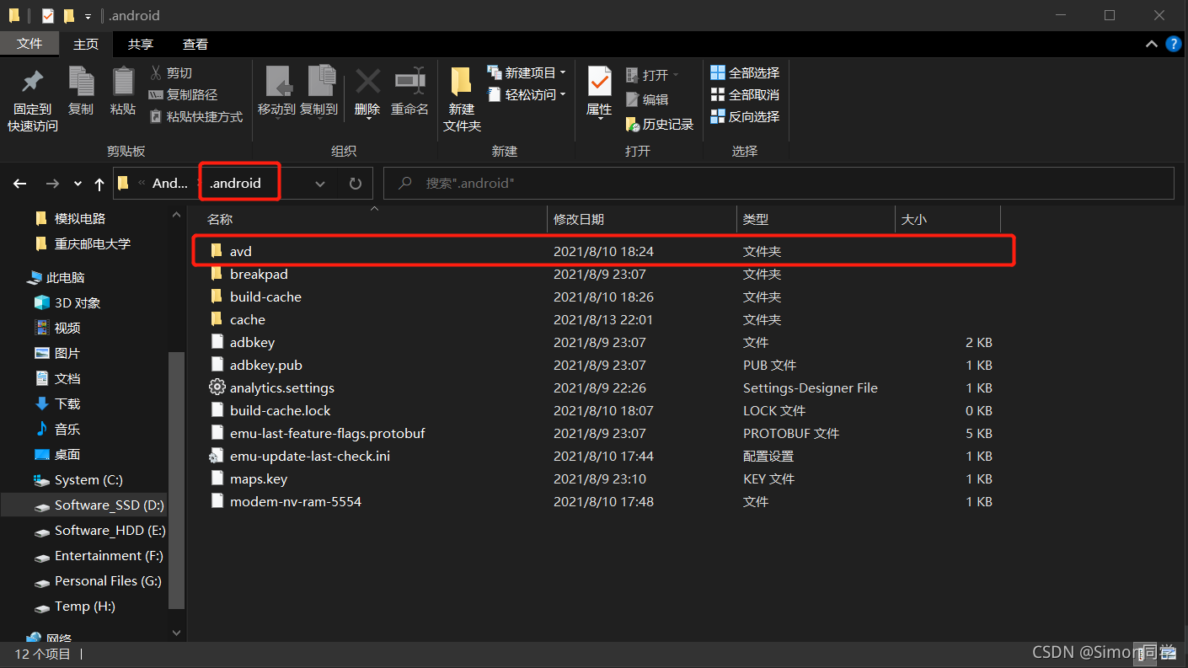Switch to the Home (主页) tab

coord(86,44)
